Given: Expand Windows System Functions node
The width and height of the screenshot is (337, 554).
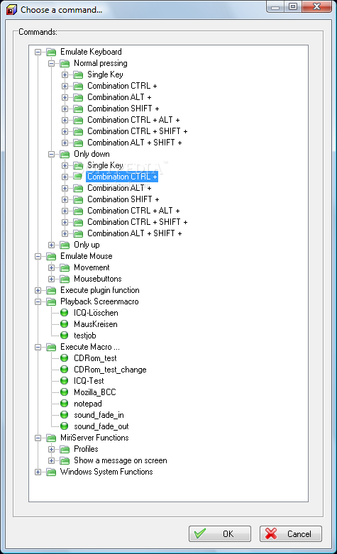Looking at the screenshot, I should click(38, 472).
